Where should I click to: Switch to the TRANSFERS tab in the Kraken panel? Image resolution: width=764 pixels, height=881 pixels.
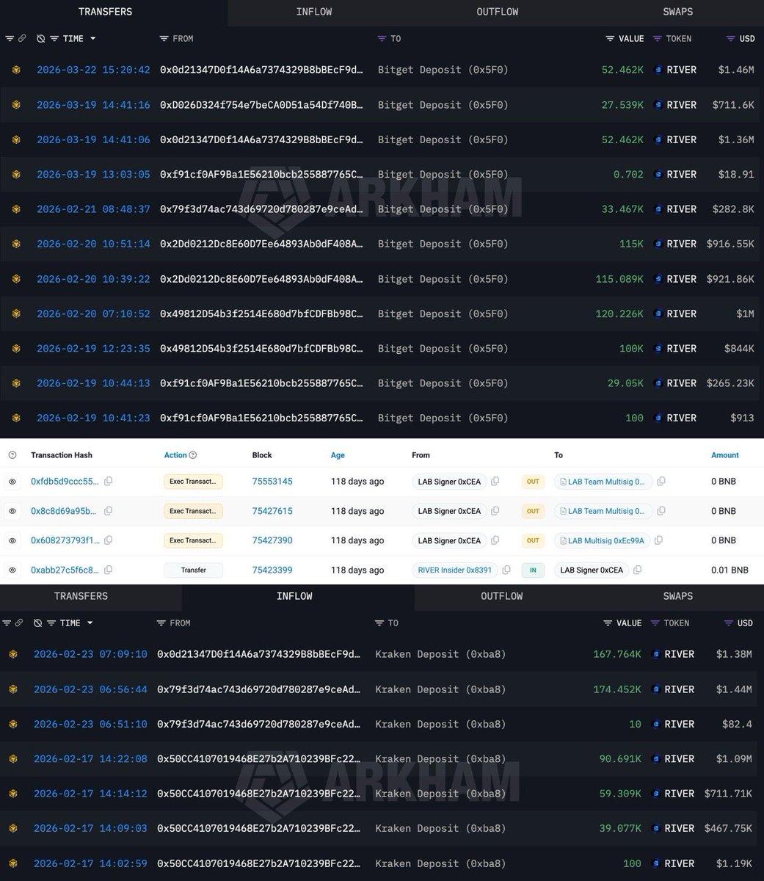point(81,596)
